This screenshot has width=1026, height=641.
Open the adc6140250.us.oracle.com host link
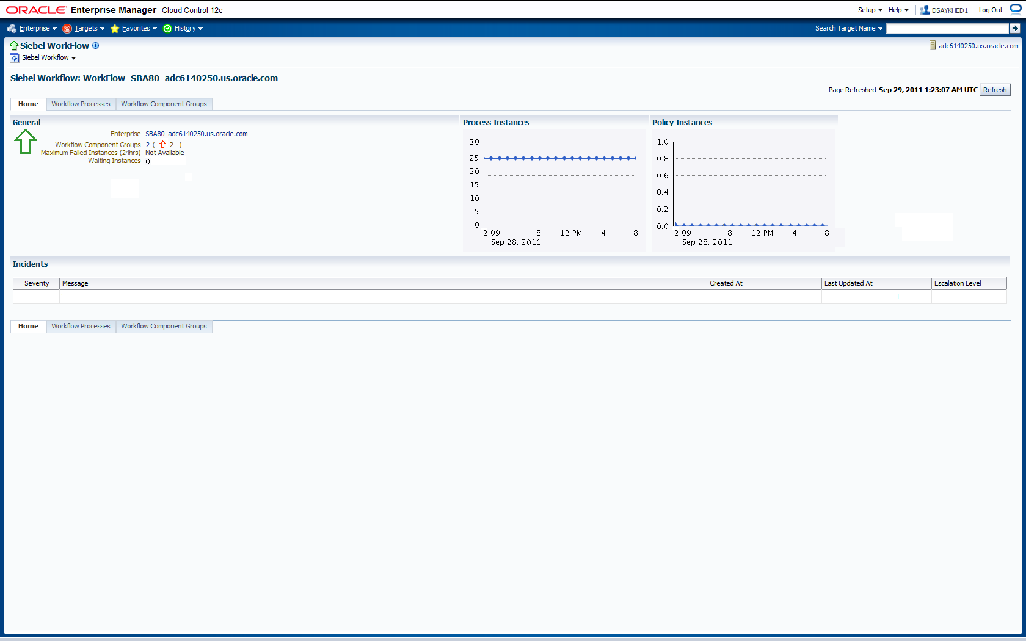tap(978, 46)
